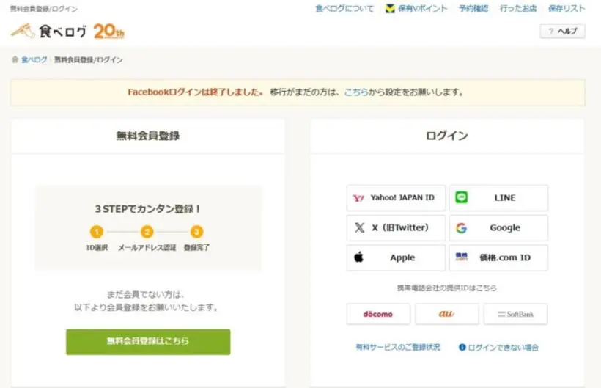Open 保有Vポイント in top navigation
The image size is (601, 388).
[423, 9]
